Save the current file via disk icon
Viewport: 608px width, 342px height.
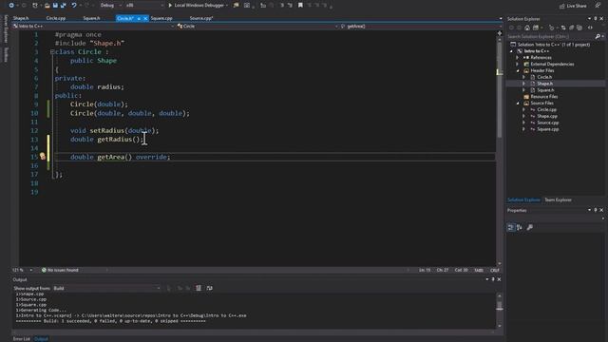tap(55, 6)
